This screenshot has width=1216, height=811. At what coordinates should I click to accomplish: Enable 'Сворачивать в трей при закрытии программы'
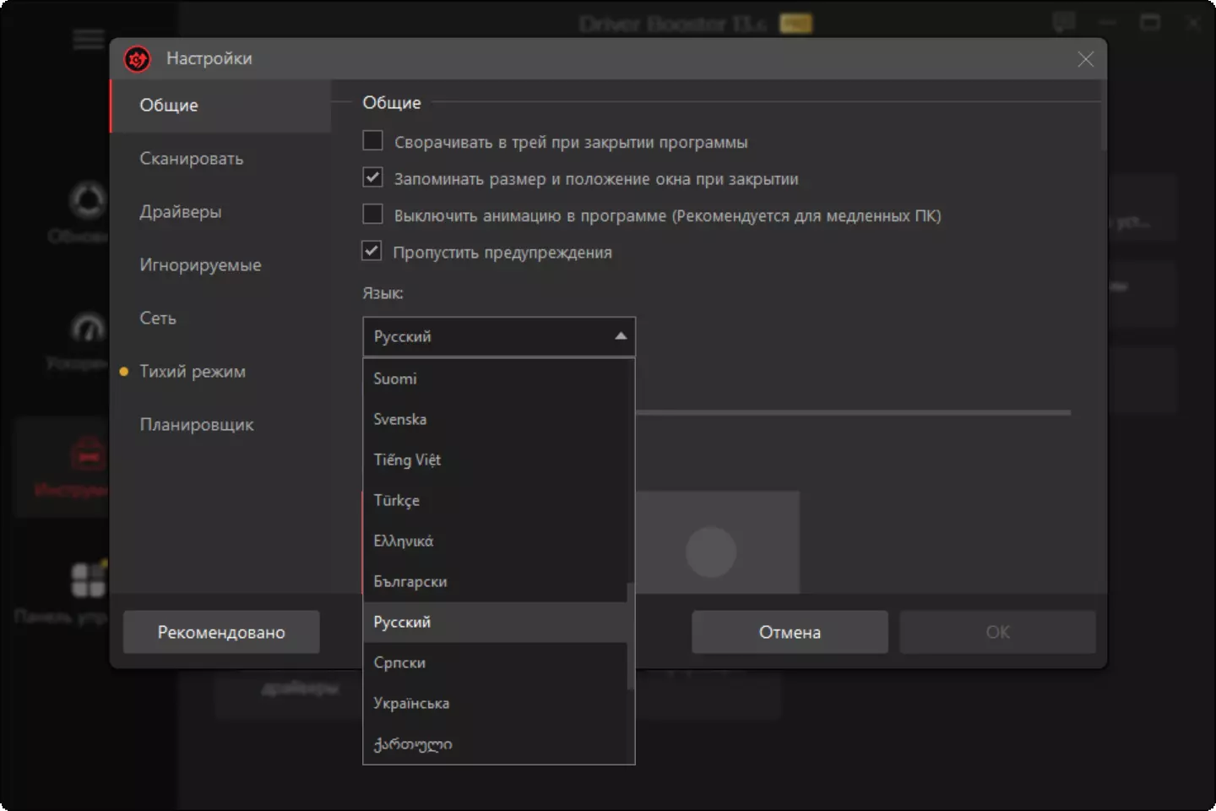[372, 140]
